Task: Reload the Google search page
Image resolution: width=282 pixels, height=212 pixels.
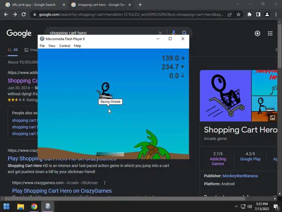Action: coord(24,14)
